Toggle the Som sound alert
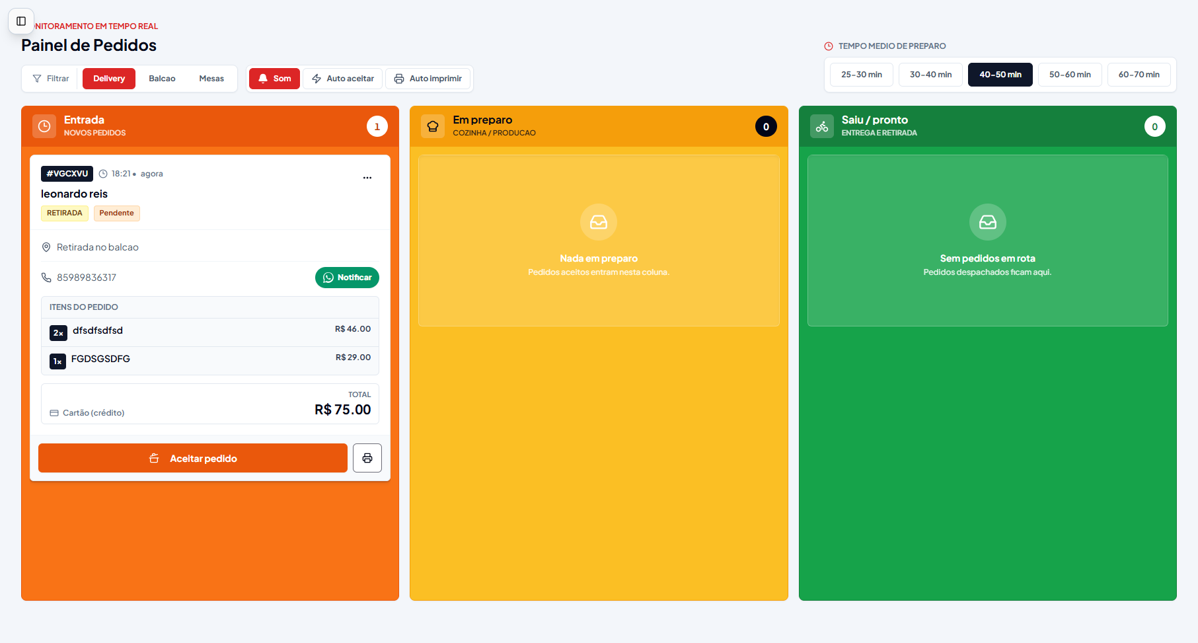Screen dimensions: 1198x643 (274, 79)
